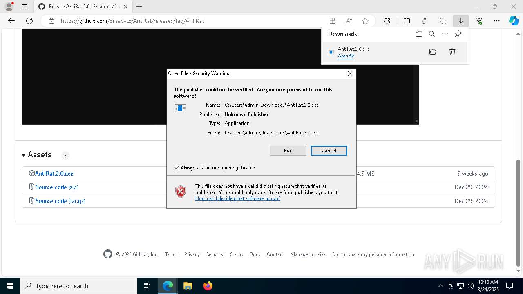Open footer Docs link
The height and width of the screenshot is (294, 523).
[255, 254]
